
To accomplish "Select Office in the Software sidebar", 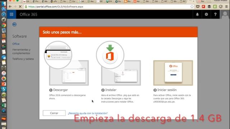I will [16, 44].
